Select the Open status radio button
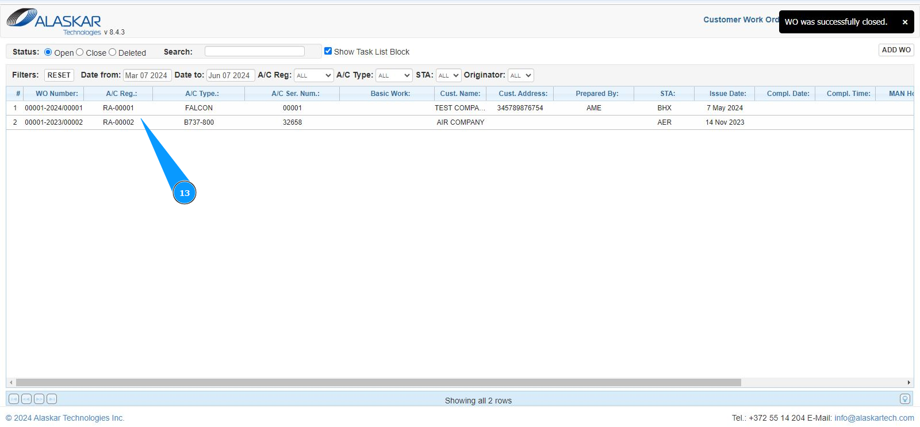This screenshot has height=427, width=920. 48,52
